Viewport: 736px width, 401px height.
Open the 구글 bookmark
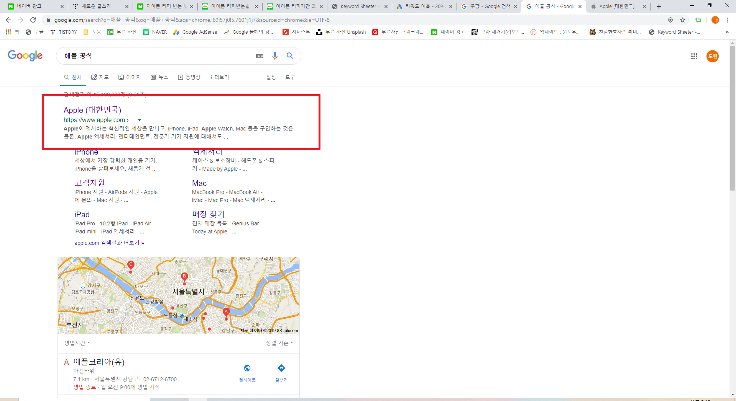34,32
